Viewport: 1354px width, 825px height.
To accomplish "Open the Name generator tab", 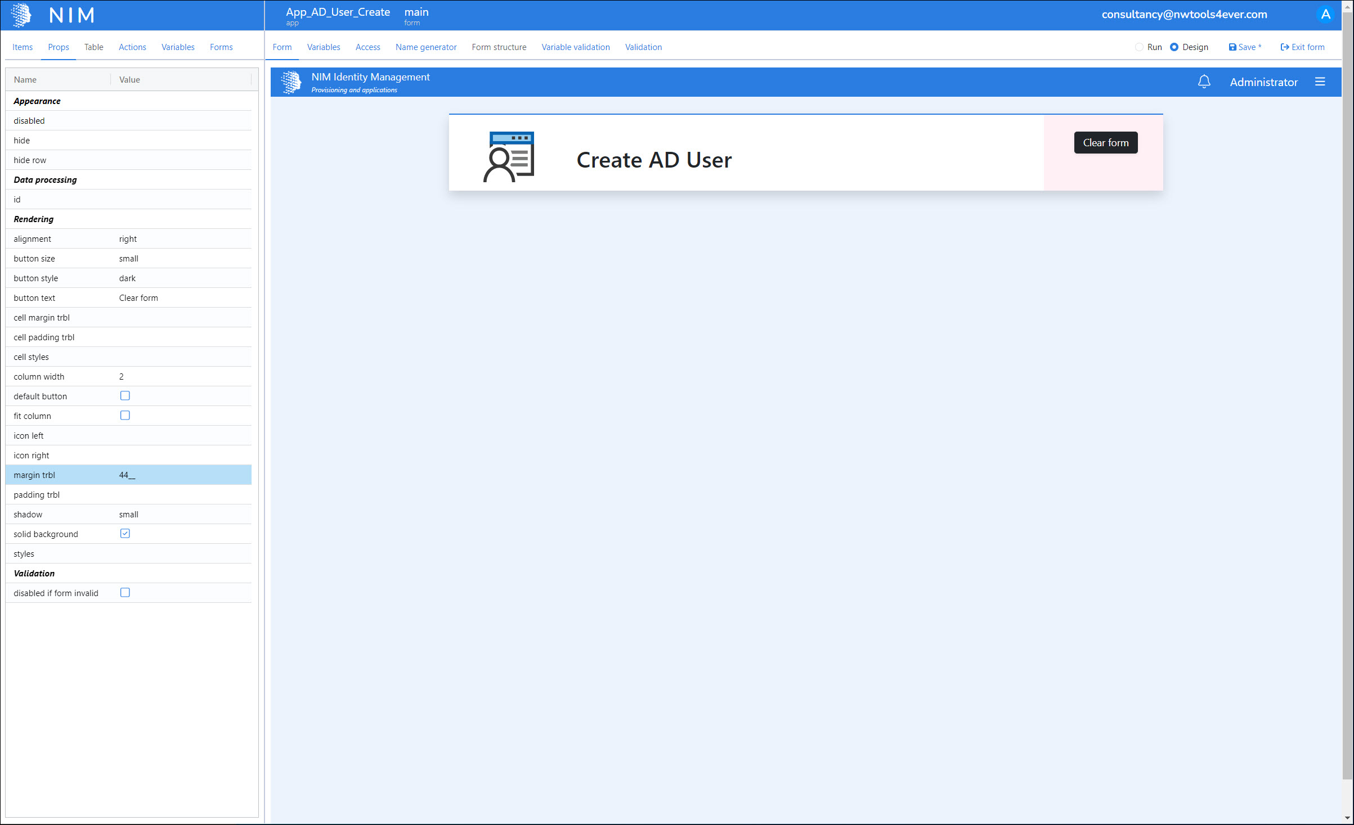I will pyautogui.click(x=425, y=47).
